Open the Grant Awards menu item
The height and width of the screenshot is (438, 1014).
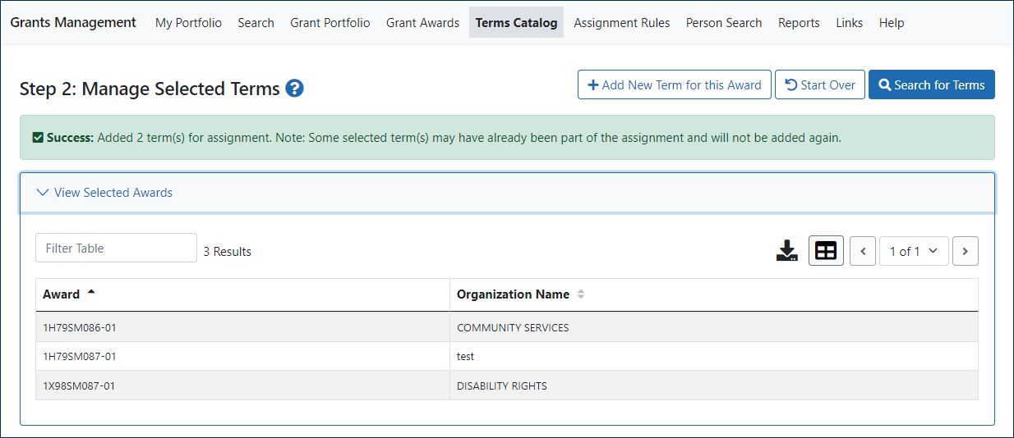tap(422, 23)
